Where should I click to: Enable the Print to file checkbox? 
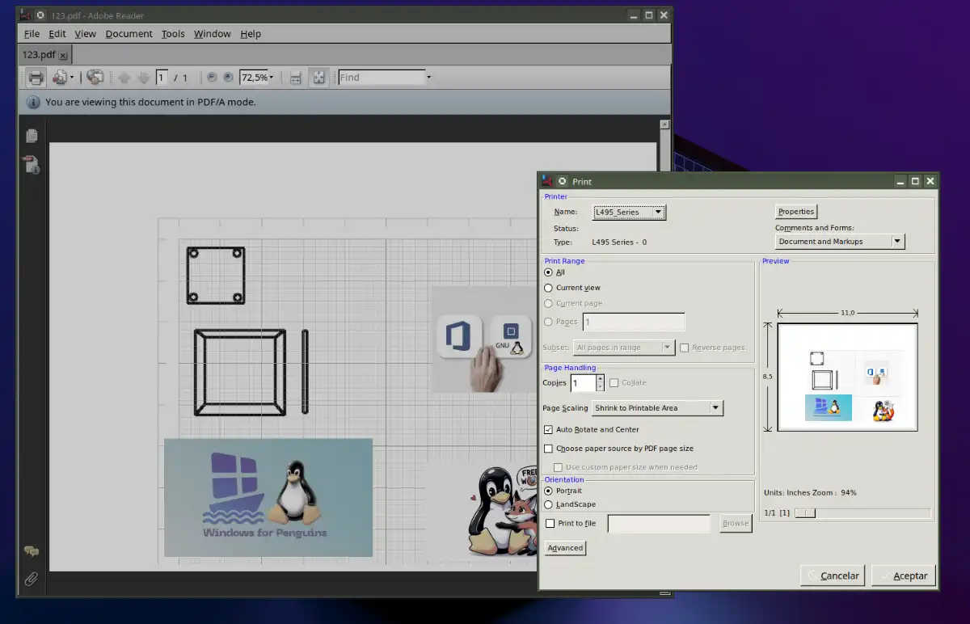point(550,524)
